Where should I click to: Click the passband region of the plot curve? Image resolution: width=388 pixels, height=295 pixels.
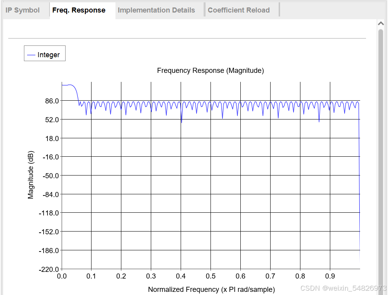[x=68, y=85]
